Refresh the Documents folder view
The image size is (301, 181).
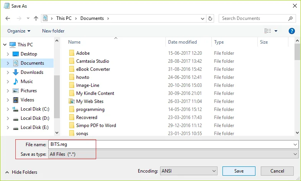point(210,18)
